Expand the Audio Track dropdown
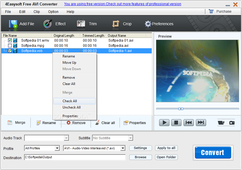 [x=66, y=138]
